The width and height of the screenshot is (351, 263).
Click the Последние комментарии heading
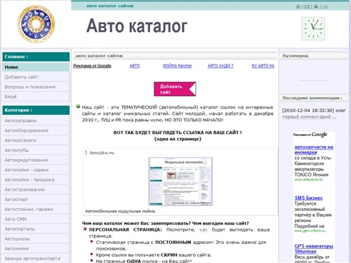[312, 98]
